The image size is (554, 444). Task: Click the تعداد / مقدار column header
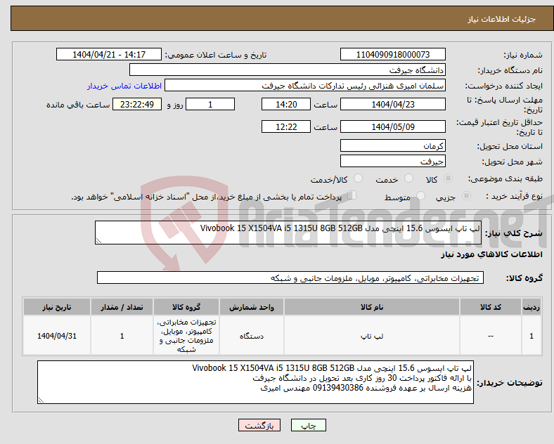[122, 307]
